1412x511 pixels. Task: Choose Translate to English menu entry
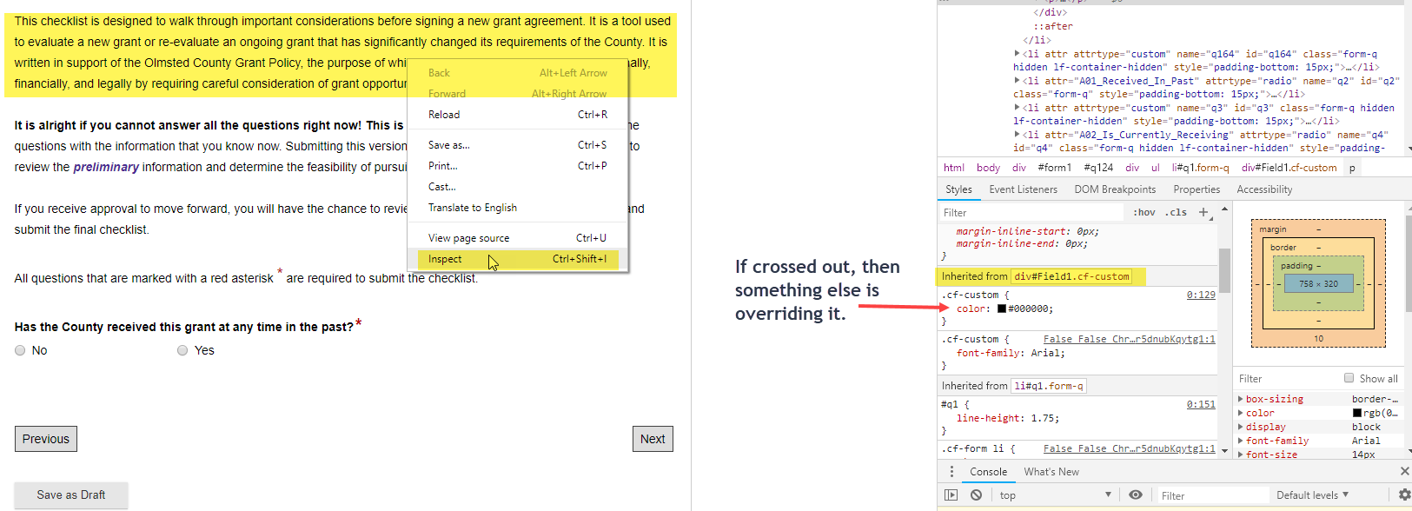(518, 208)
